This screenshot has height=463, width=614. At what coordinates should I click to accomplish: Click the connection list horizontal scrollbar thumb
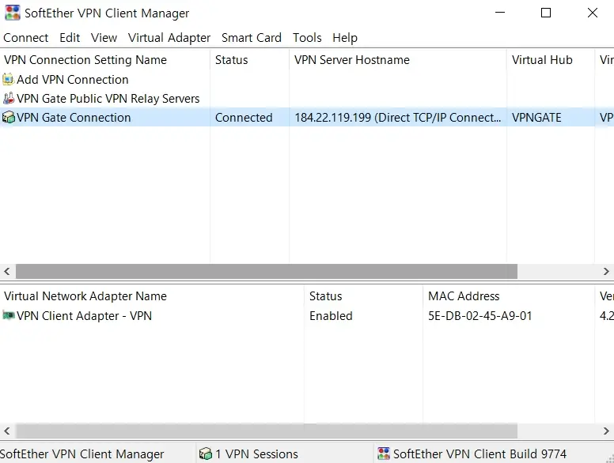[267, 271]
